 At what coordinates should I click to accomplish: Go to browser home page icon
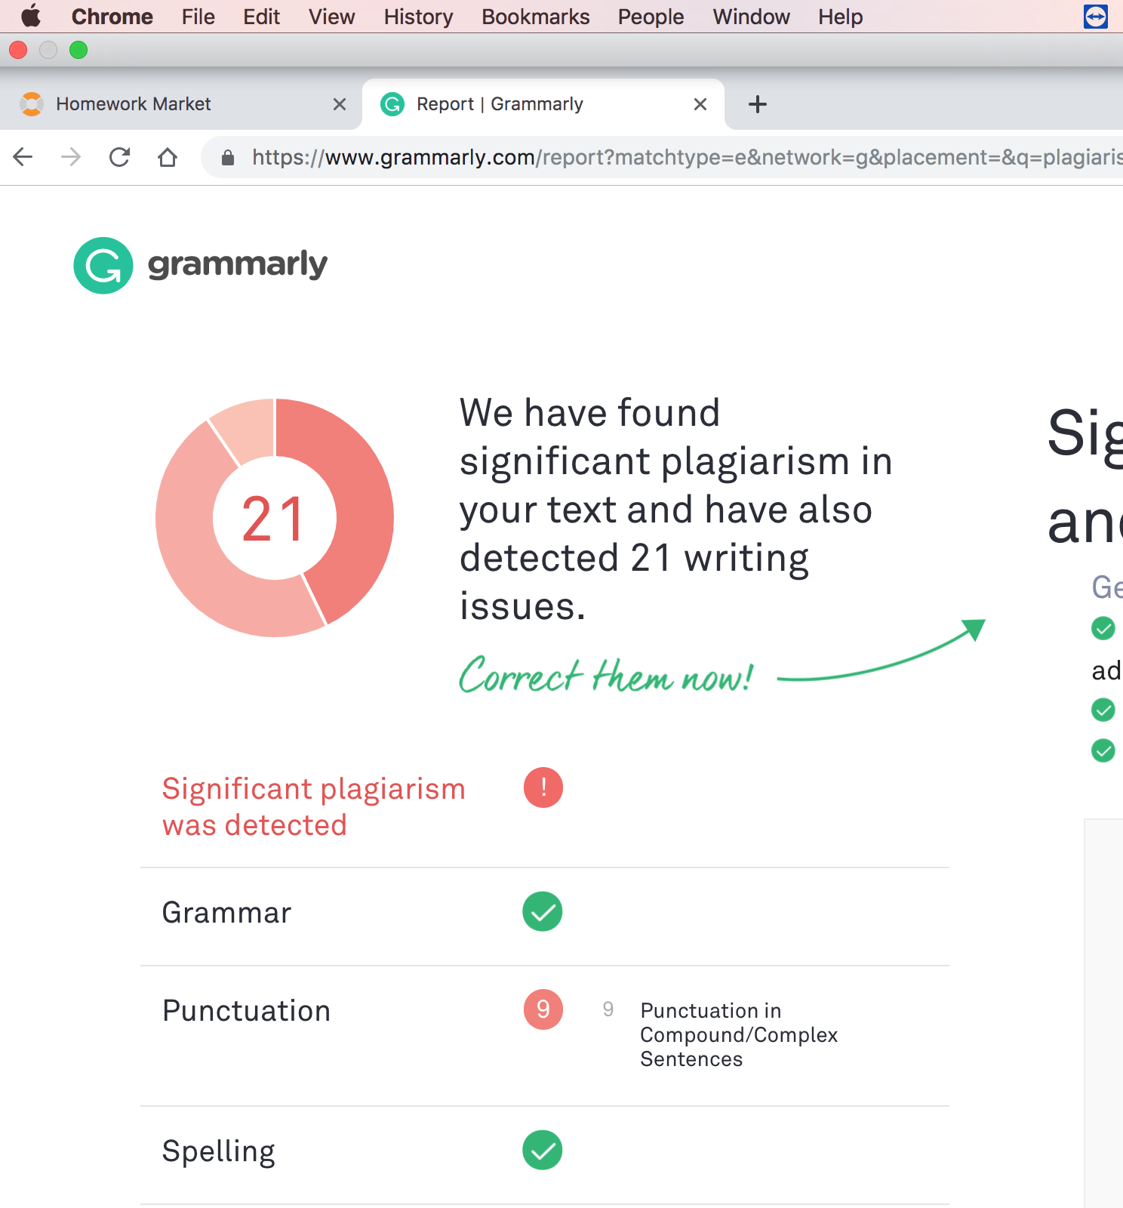pyautogui.click(x=168, y=157)
